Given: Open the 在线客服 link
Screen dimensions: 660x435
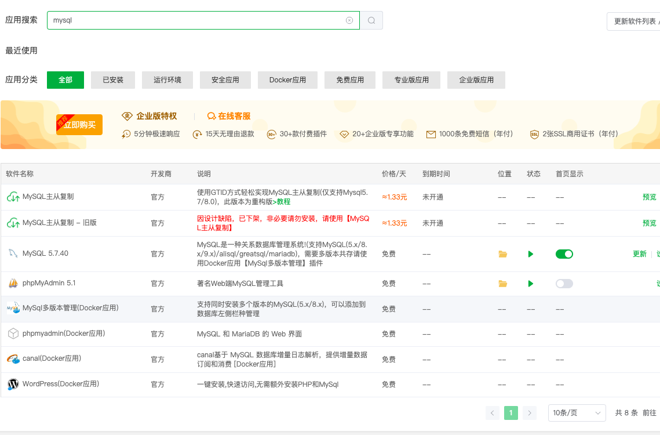Looking at the screenshot, I should click(234, 116).
